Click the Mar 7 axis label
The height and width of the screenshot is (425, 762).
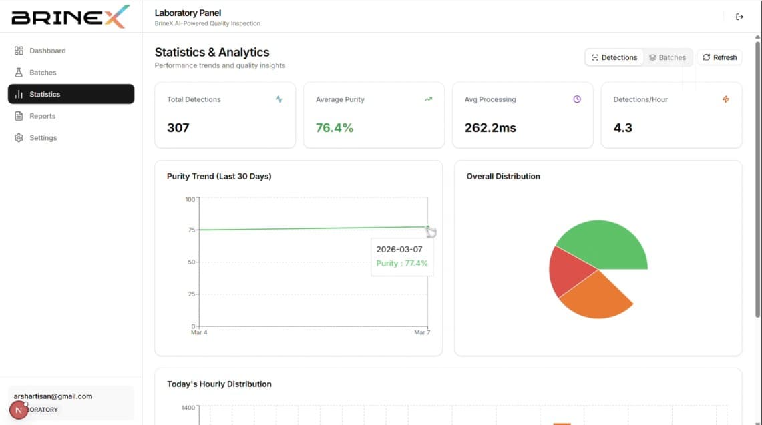pos(422,332)
